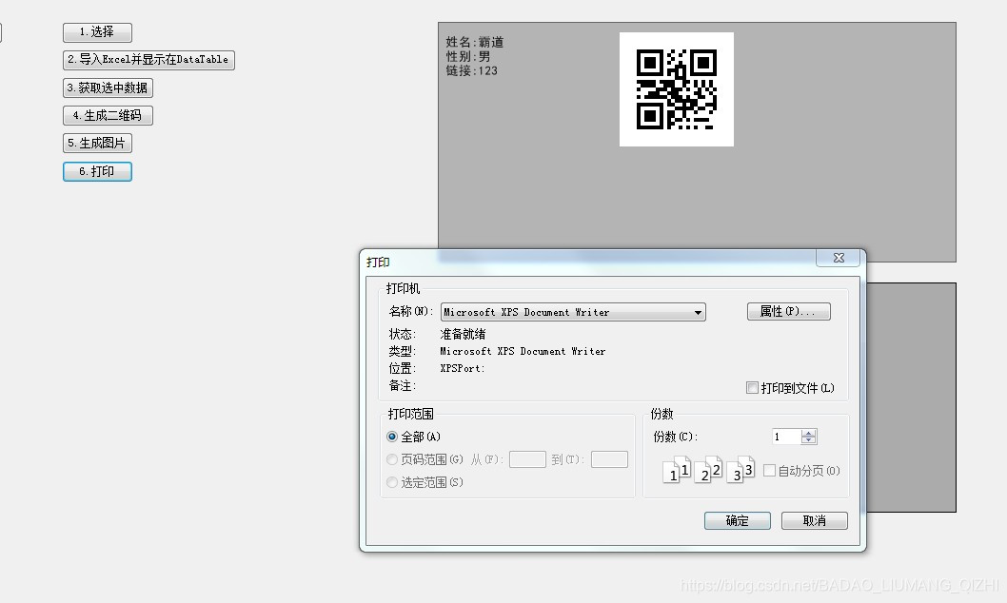The height and width of the screenshot is (603, 1007).
Task: Click the 2.导入Excel并显示在DataTable button
Action: (148, 60)
